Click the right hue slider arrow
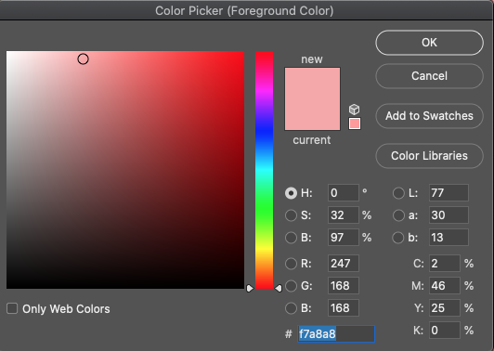494x351 pixels. (279, 288)
